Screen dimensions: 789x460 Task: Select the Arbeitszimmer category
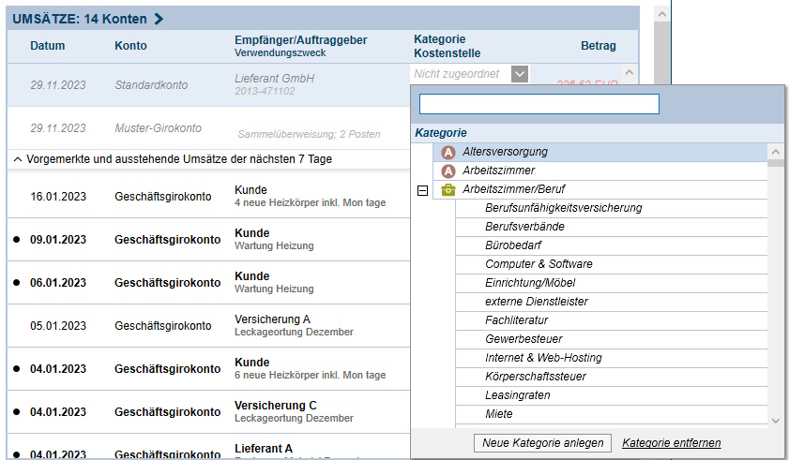click(599, 171)
